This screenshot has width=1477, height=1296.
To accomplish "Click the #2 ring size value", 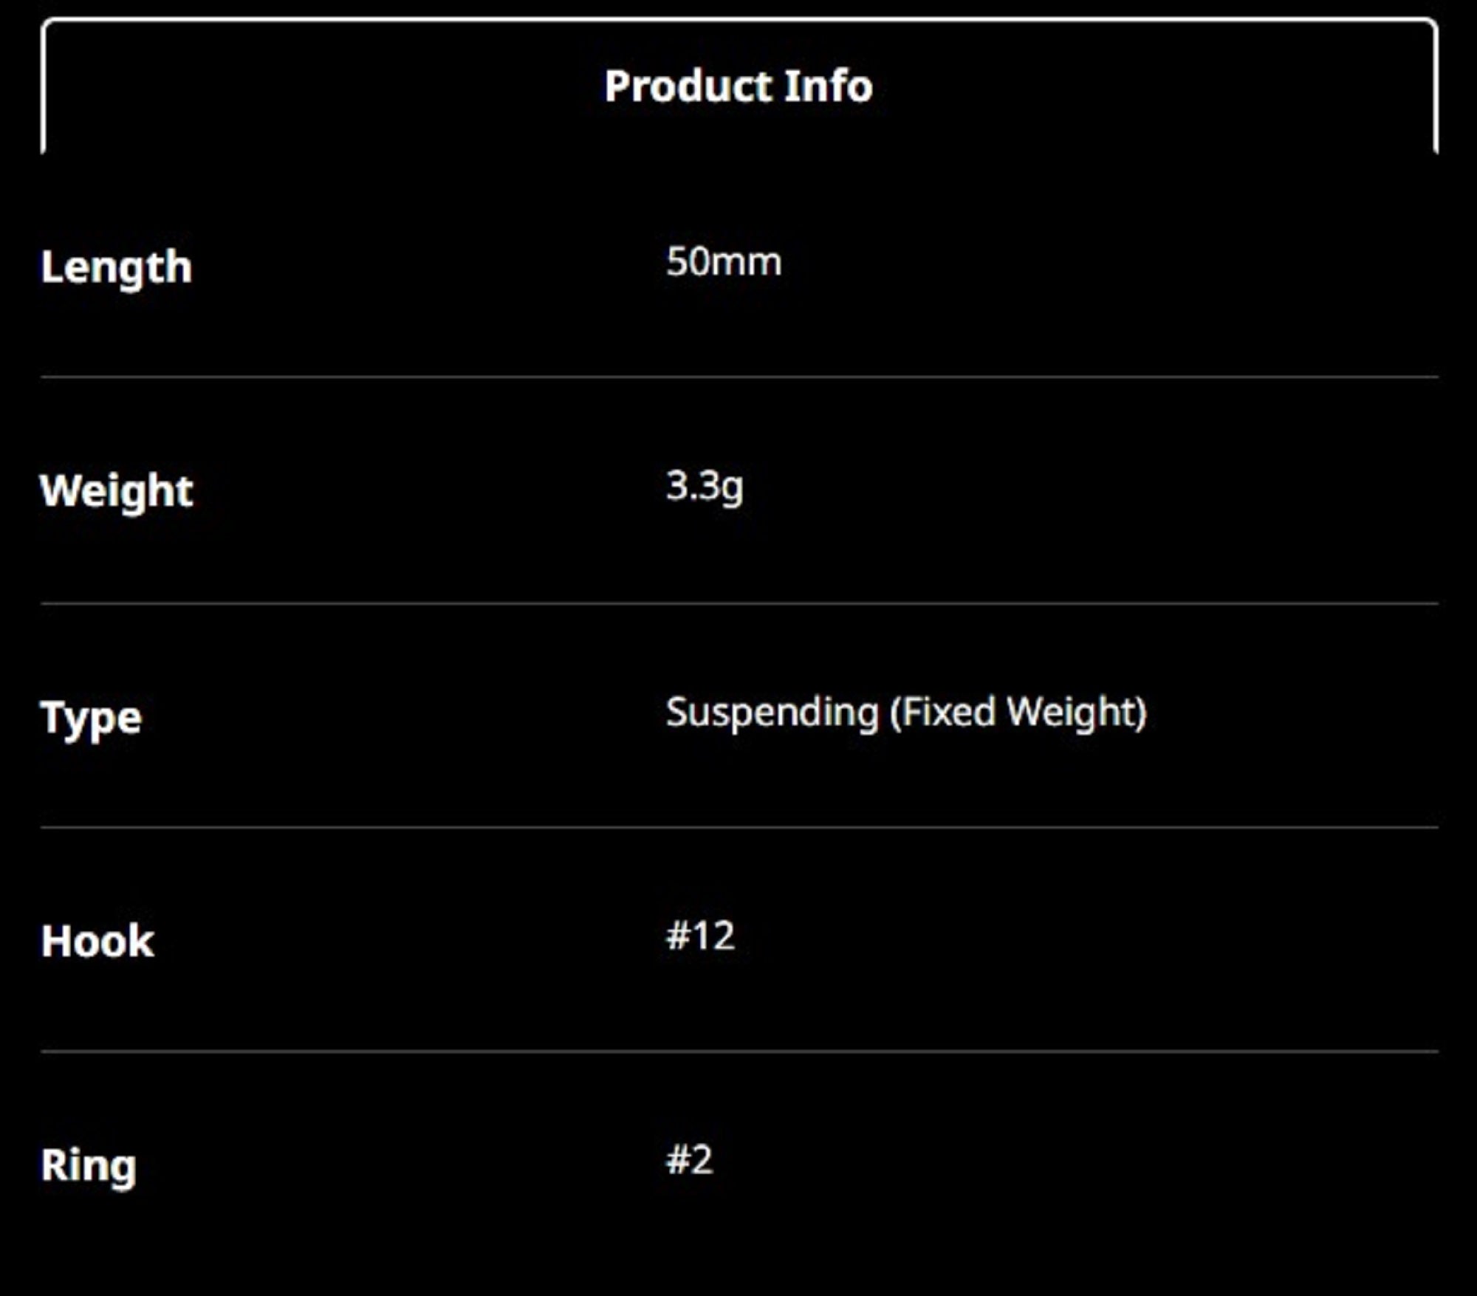I will click(x=689, y=1160).
